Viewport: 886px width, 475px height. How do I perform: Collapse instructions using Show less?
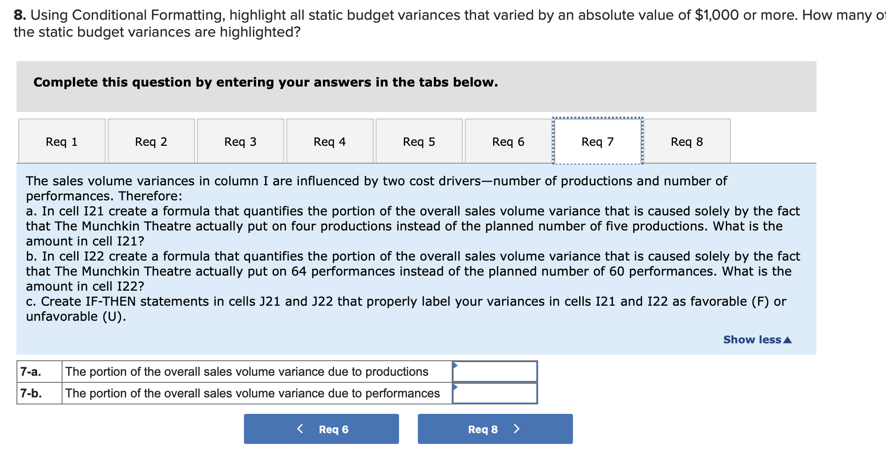tap(752, 339)
